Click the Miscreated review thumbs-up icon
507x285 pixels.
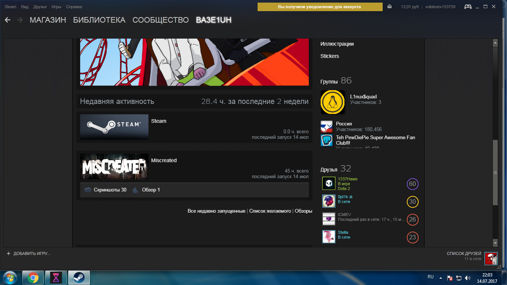pyautogui.click(x=135, y=190)
